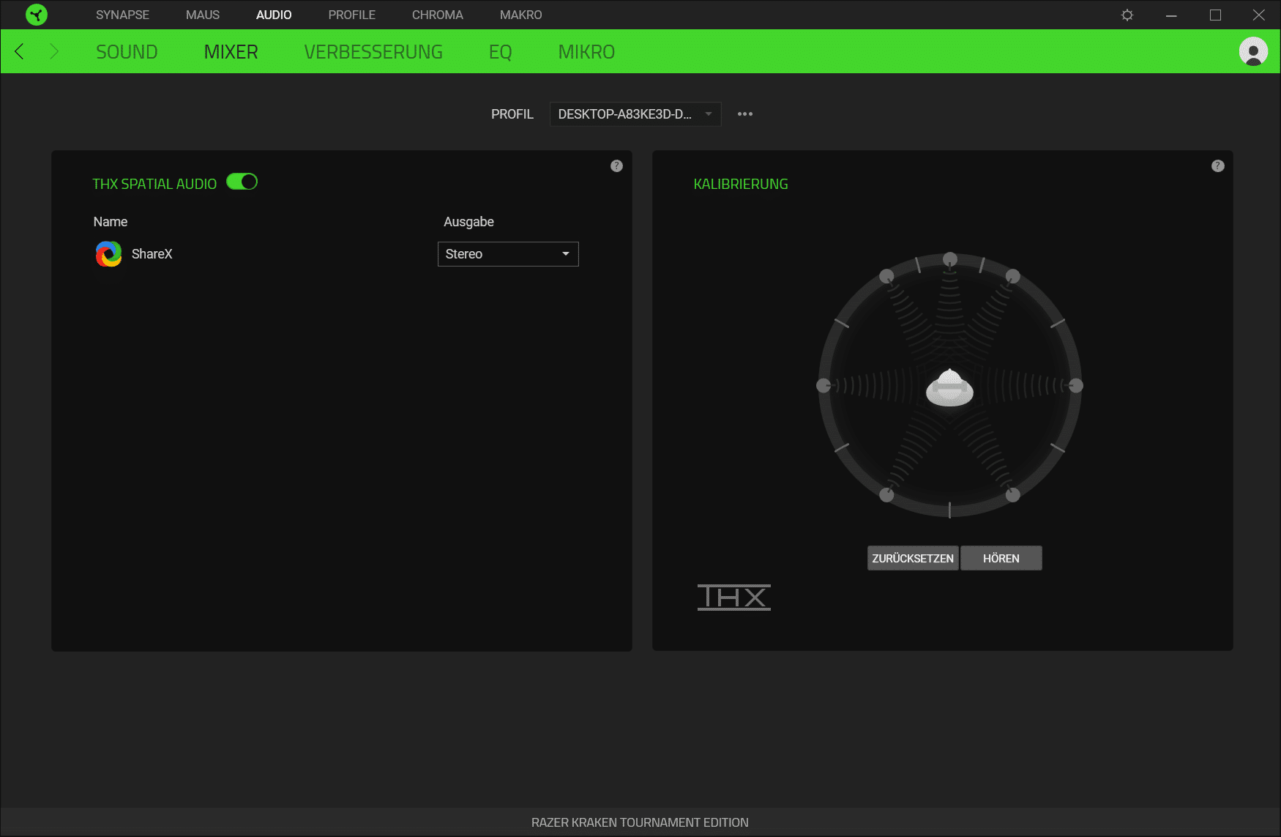Switch to the EQ tab
1281x837 pixels.
click(500, 52)
